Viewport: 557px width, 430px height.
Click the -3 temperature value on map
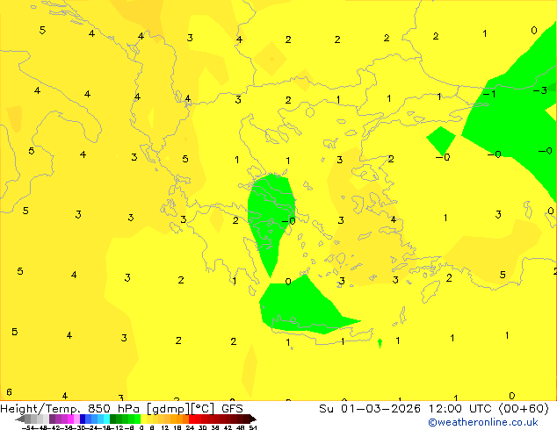(540, 90)
